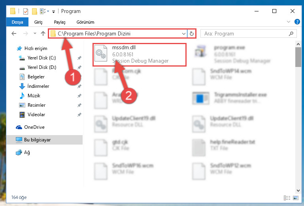This screenshot has height=206, width=304.
Task: Click the address bar path field
Action: (117, 33)
